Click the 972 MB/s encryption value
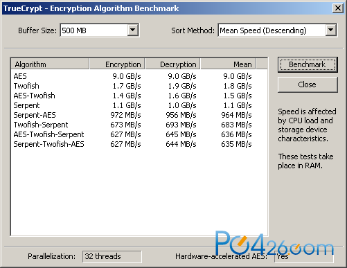The image size is (347, 268). pos(125,115)
